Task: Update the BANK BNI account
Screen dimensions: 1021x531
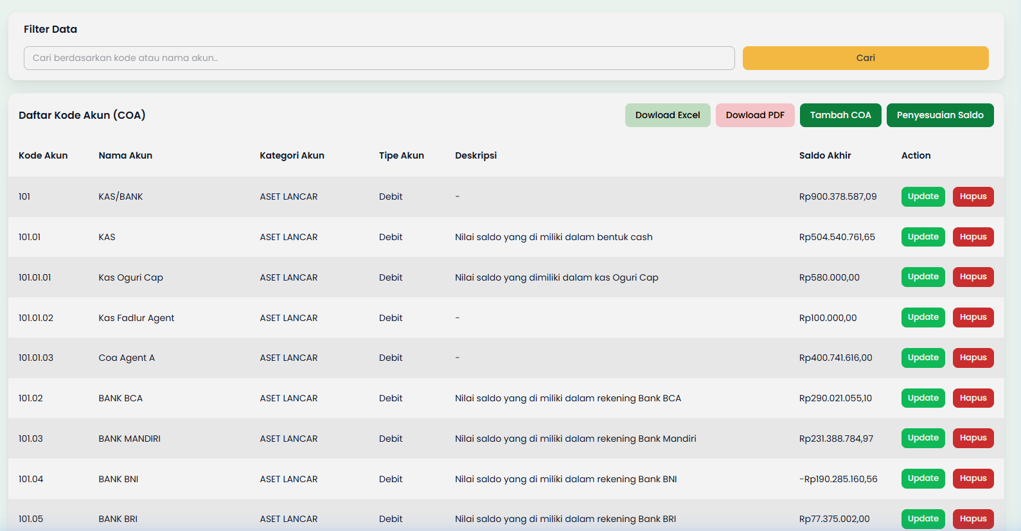Action: pyautogui.click(x=923, y=478)
